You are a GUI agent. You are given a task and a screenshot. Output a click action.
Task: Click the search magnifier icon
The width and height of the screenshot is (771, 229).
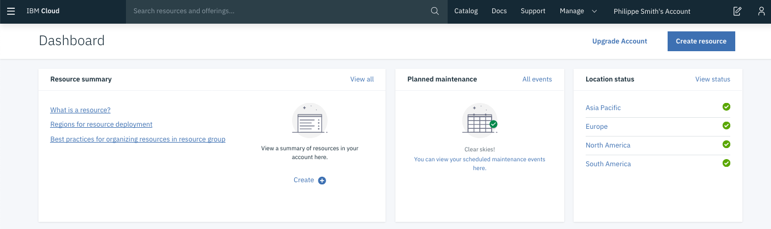(x=434, y=11)
